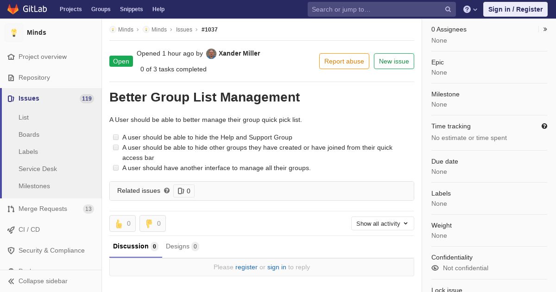Open Labels in sidebar
The height and width of the screenshot is (292, 556).
click(28, 152)
